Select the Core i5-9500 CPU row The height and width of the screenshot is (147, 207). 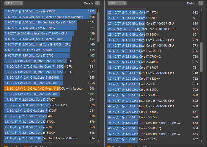50,105
